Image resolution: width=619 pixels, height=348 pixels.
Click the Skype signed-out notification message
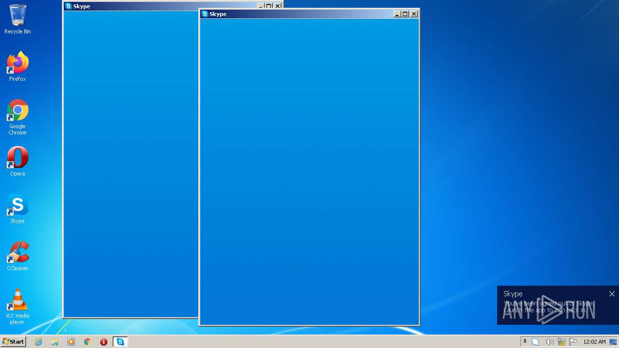(x=548, y=306)
